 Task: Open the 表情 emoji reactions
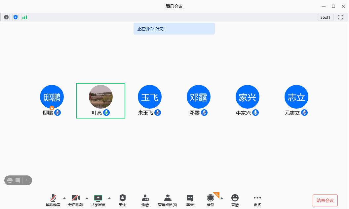click(x=235, y=200)
